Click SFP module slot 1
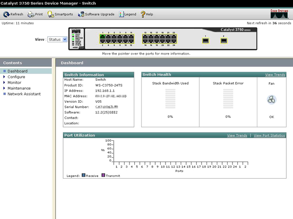The height and width of the screenshot is (219, 293). tap(206, 41)
